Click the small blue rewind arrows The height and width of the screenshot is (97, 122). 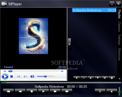tap(5, 71)
